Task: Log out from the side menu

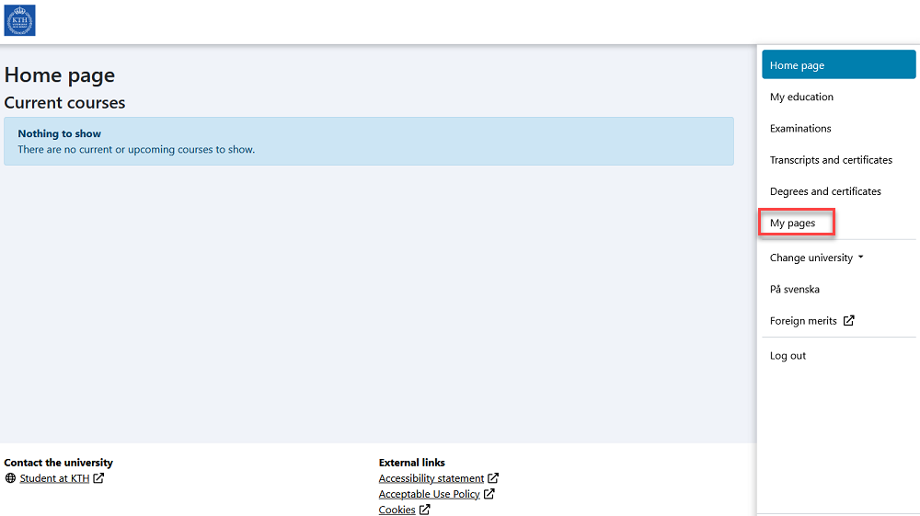Action: click(x=788, y=356)
